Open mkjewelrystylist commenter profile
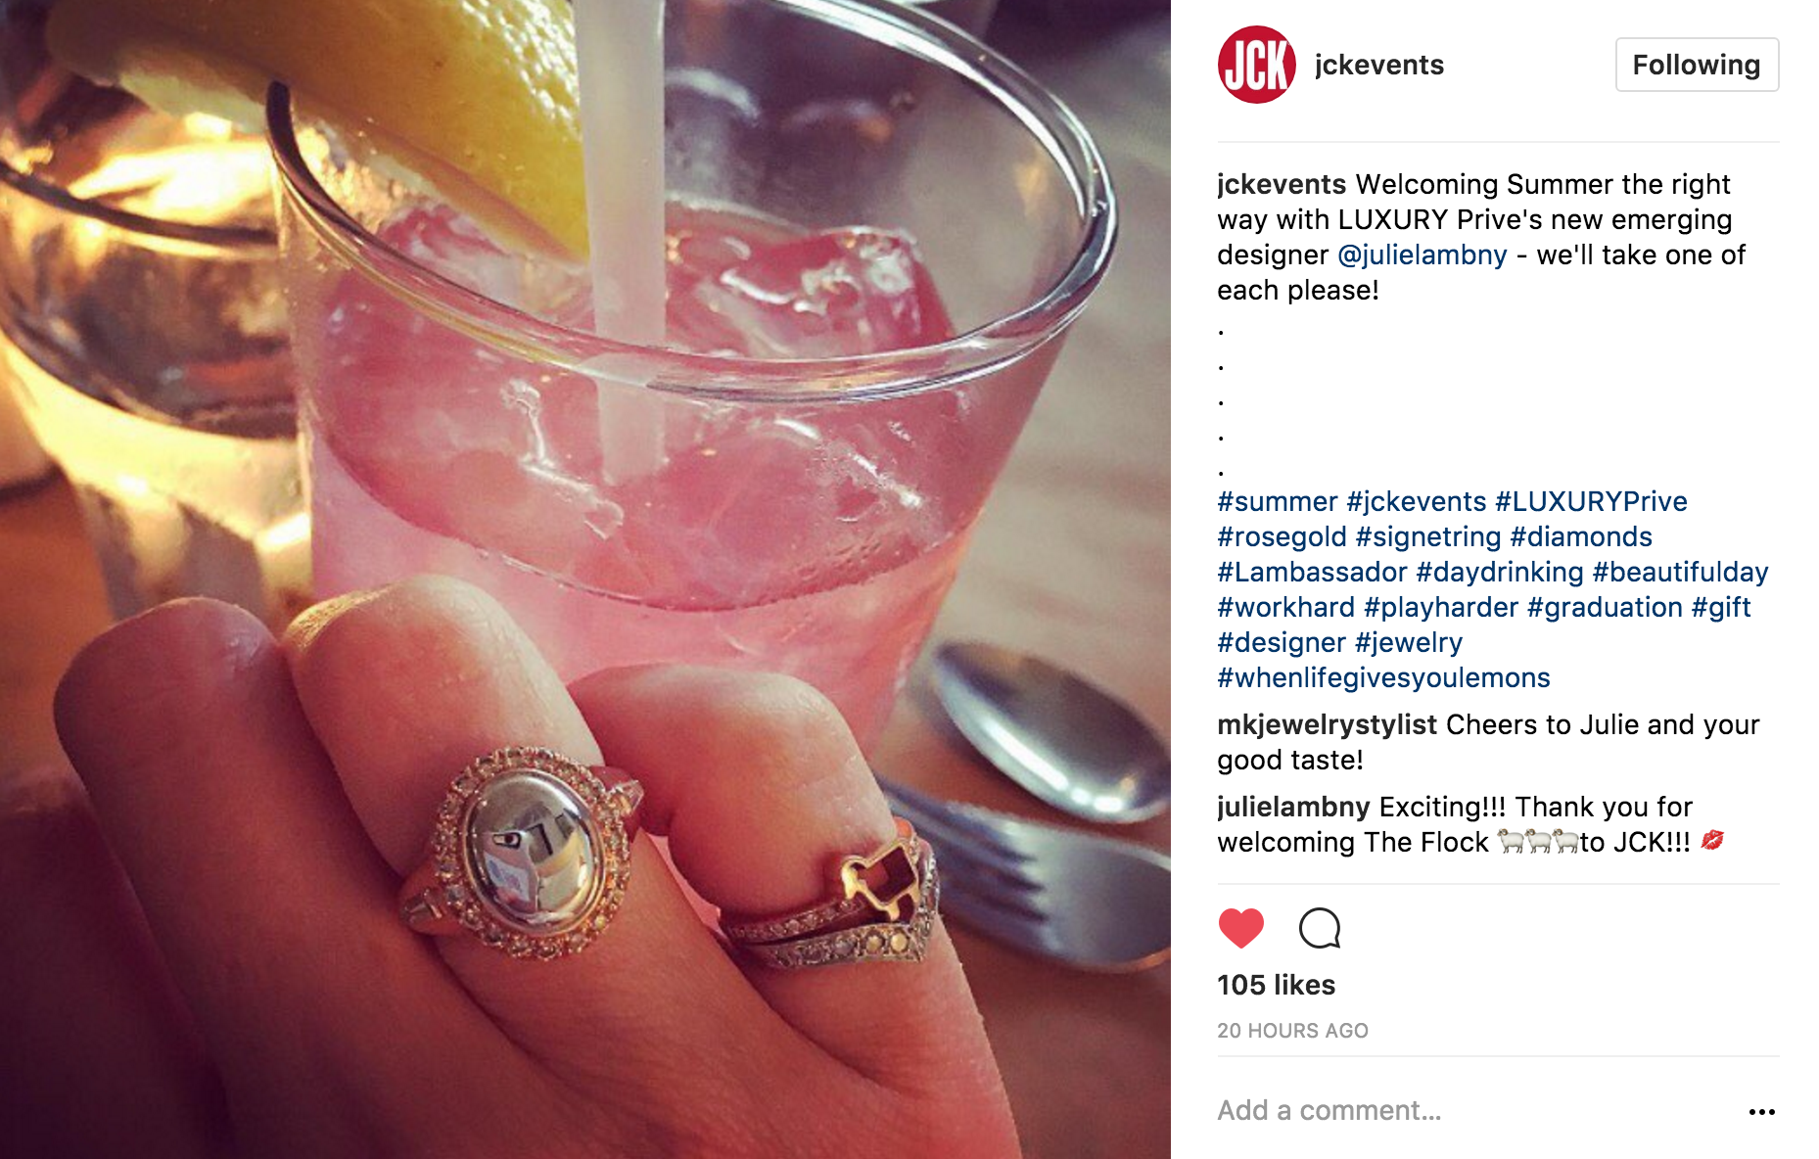Screen dimensions: 1819x1159 click(1327, 724)
